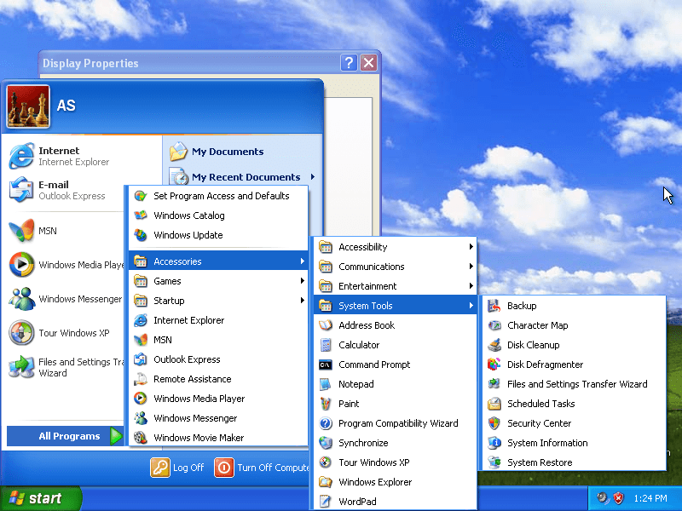Viewport: 682px width, 511px height.
Task: Click the AS user account picture
Action: 28,106
